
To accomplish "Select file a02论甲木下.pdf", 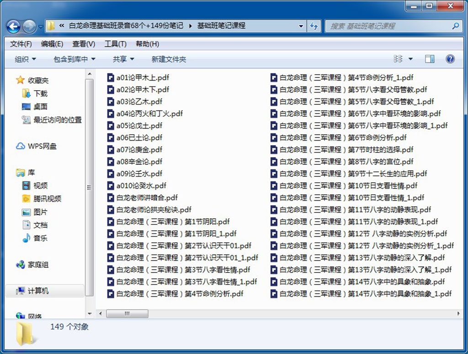I will [x=138, y=90].
